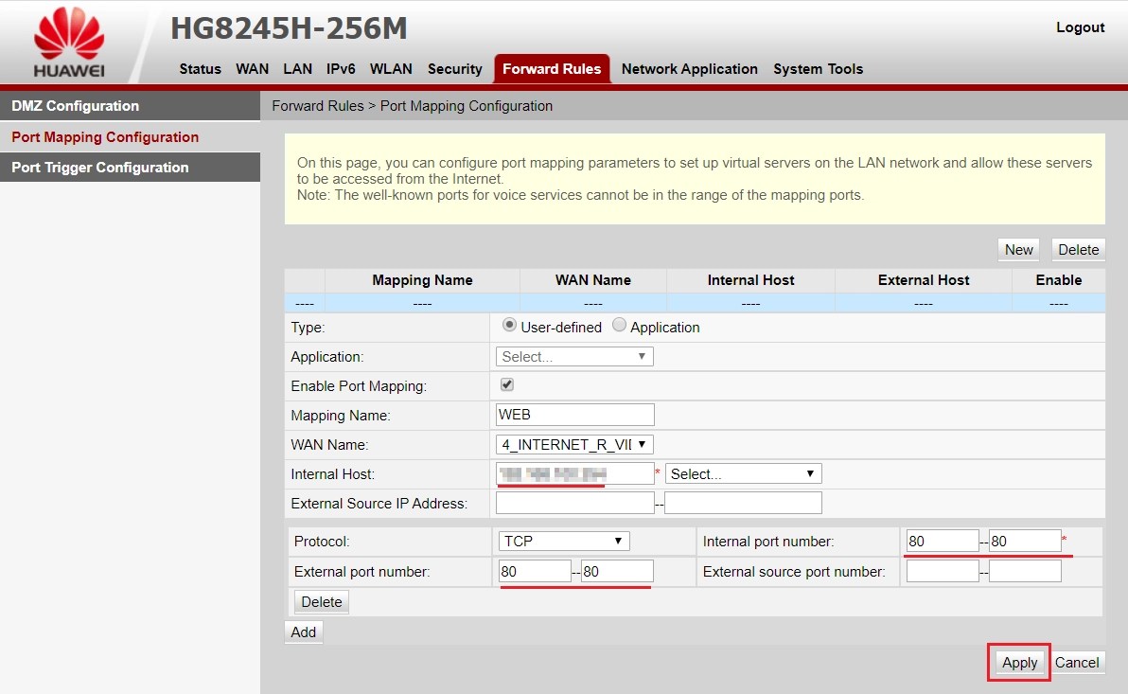Open the Application Select dropdown

click(x=573, y=356)
